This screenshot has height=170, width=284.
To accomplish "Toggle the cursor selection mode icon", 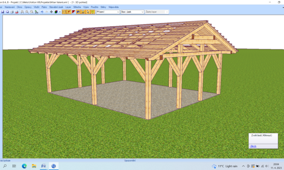I will coord(88,12).
